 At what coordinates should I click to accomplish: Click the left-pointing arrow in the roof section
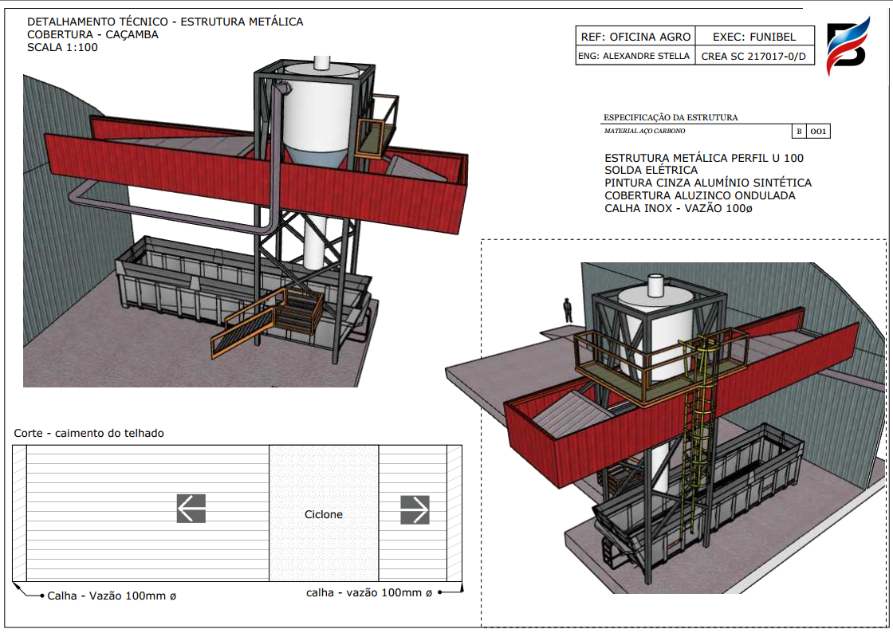click(191, 508)
